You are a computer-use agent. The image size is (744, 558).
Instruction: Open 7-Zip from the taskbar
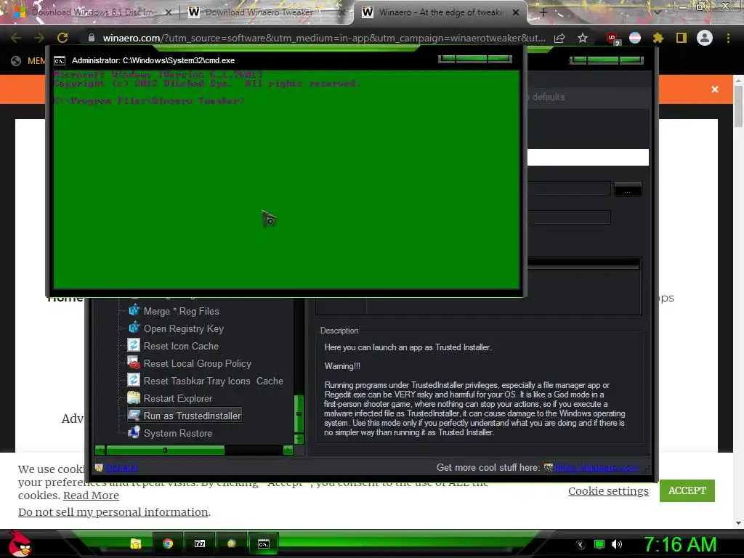[200, 543]
